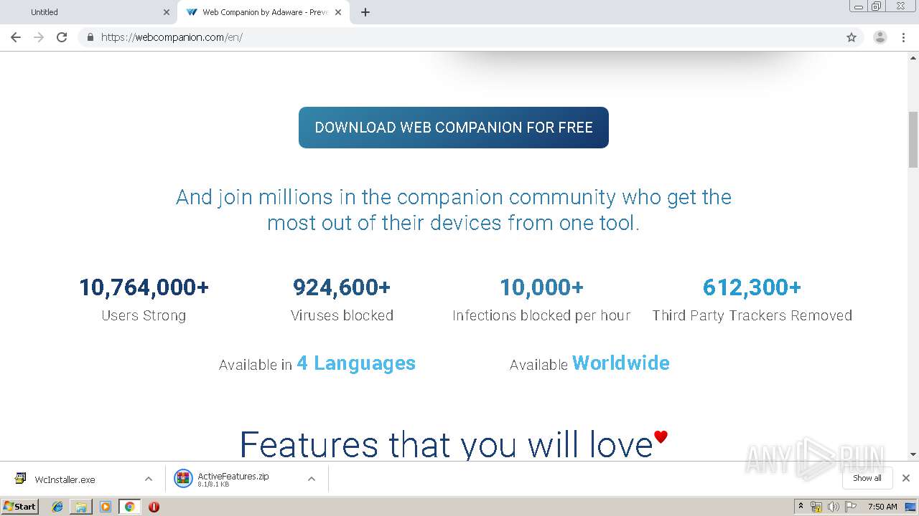Select the Web Companion by Adaware tab

[x=263, y=12]
